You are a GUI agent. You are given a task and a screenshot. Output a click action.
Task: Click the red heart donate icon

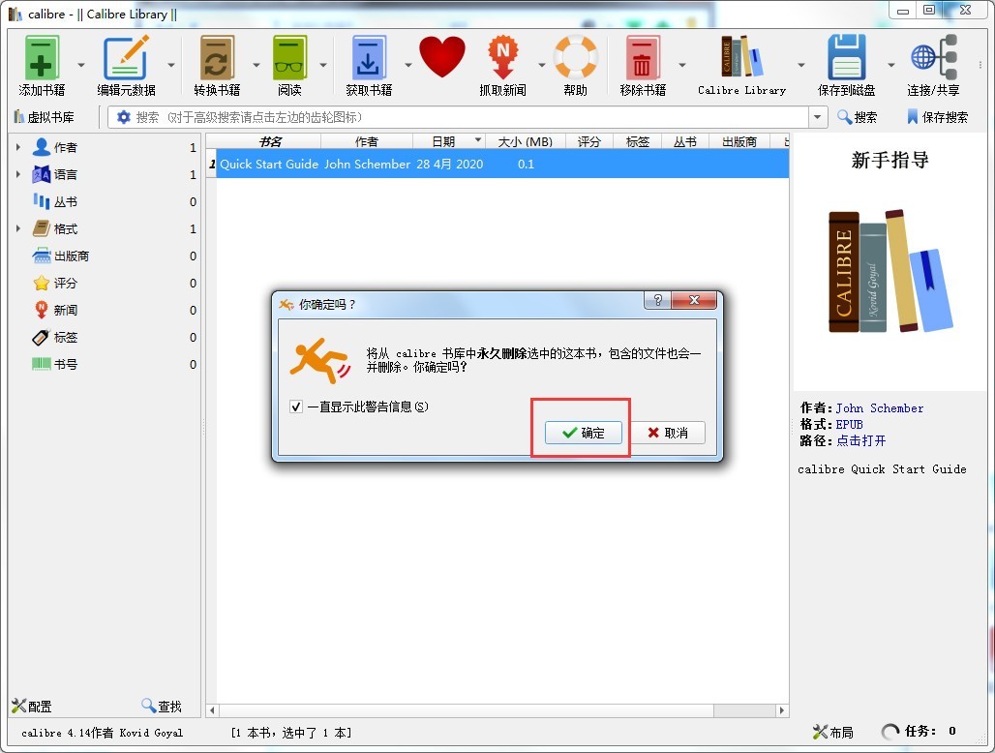[x=442, y=58]
